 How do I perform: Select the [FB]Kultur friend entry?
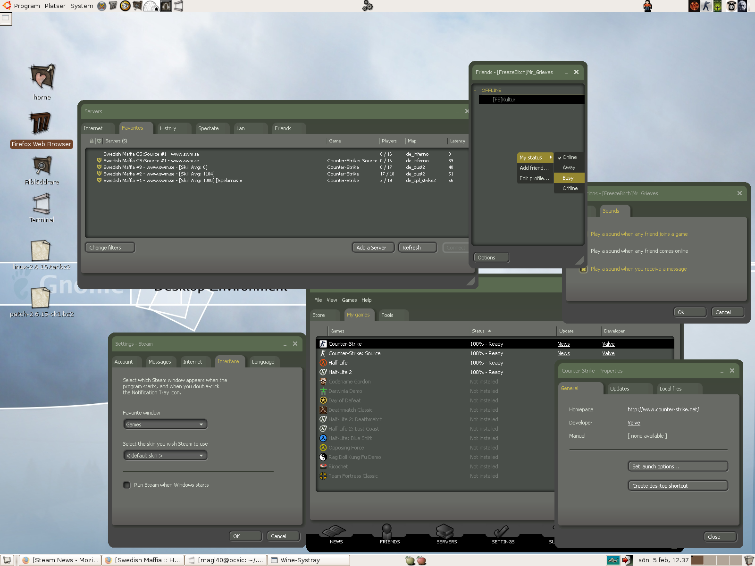532,100
